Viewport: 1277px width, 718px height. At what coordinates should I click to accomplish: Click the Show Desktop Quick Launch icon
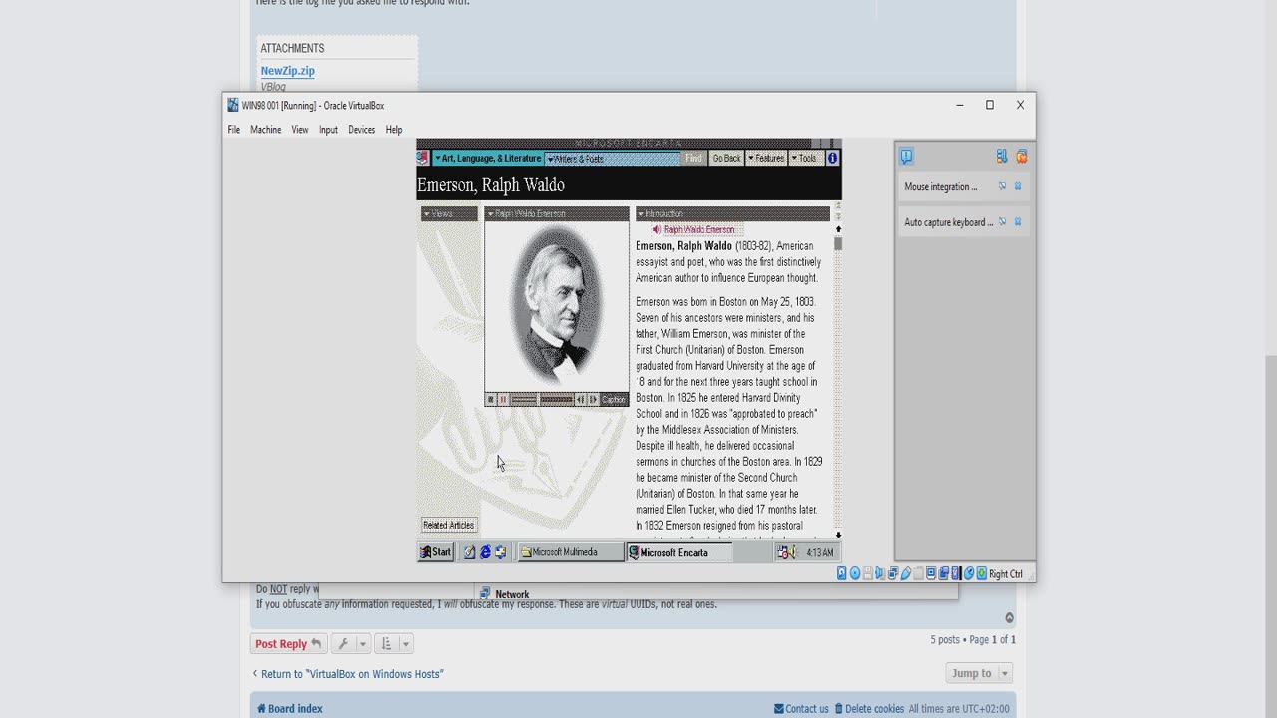tap(469, 552)
